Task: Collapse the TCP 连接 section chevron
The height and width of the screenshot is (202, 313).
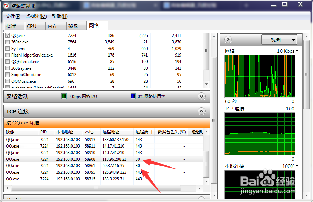Action: 201,111
